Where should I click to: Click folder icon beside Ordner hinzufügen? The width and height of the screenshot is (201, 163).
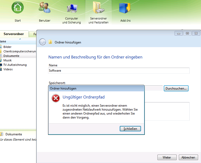[x=50, y=42]
